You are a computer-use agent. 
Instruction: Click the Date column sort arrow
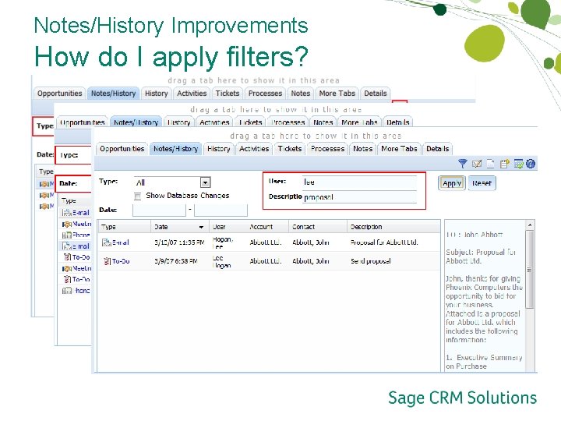(x=201, y=227)
